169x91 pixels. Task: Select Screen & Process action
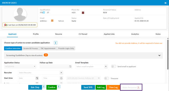click(x=31, y=48)
